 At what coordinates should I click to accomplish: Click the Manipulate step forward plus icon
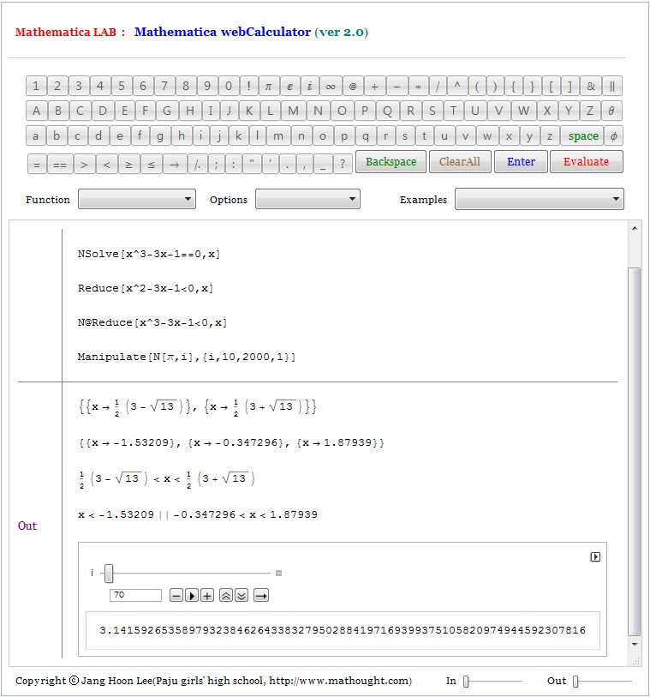(207, 595)
